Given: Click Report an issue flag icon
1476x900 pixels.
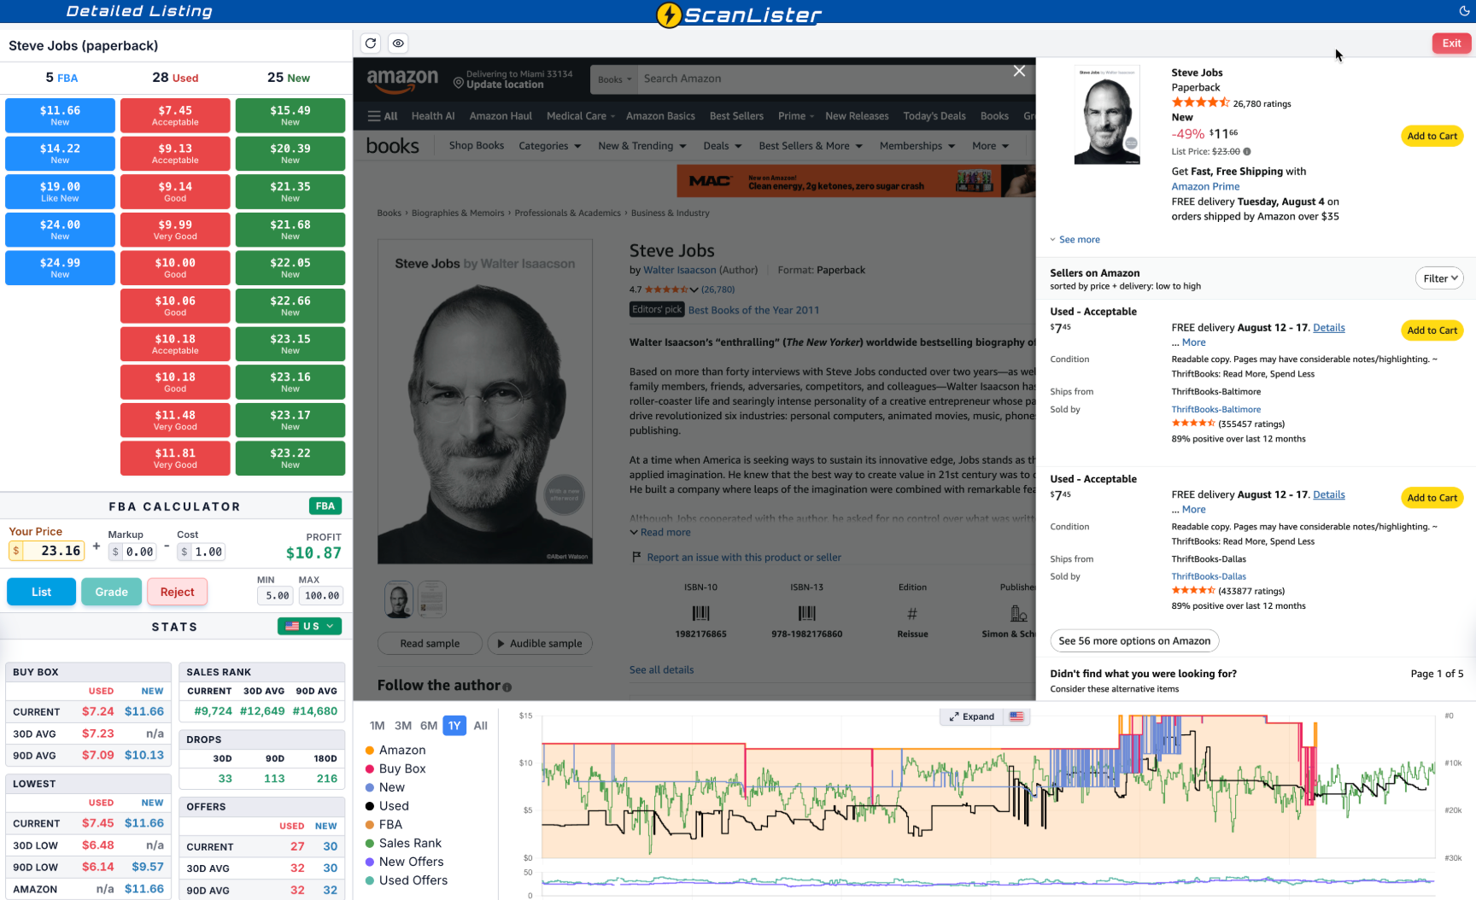Looking at the screenshot, I should pyautogui.click(x=636, y=557).
